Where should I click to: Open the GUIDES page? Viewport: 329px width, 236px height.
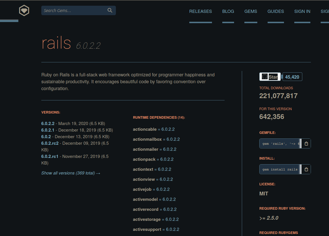pyautogui.click(x=276, y=11)
